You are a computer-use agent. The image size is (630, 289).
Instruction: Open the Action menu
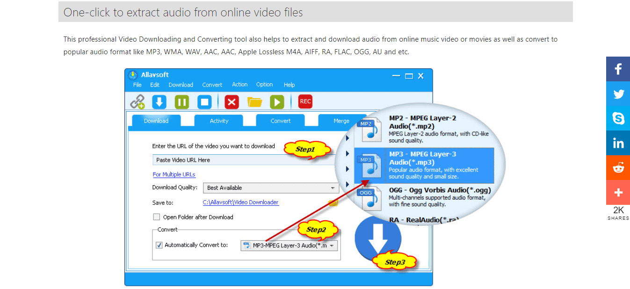[240, 85]
